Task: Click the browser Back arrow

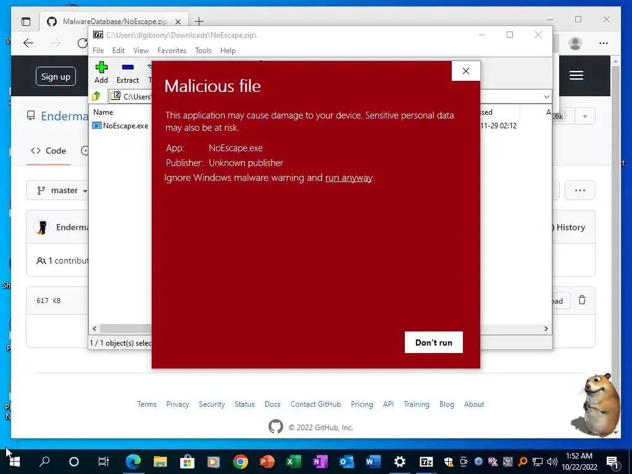Action: 28,43
